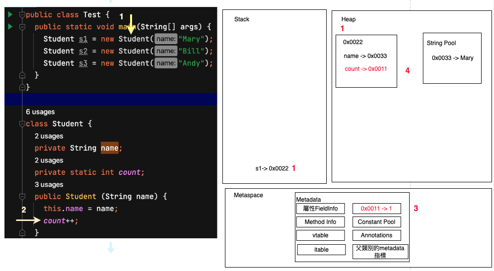The width and height of the screenshot is (494, 271).
Task: Click the red count -> 0x0011 entry
Action: pyautogui.click(x=366, y=69)
